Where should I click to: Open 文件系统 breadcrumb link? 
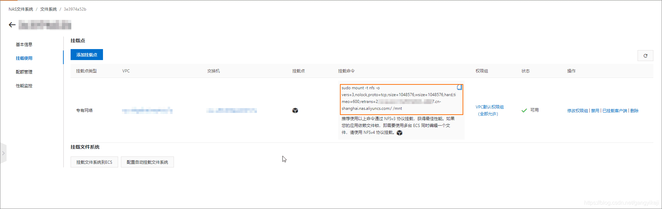49,9
